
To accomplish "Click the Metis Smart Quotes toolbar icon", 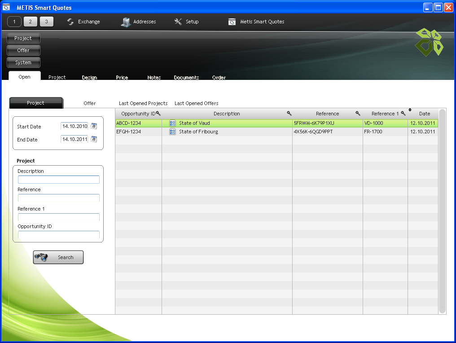I will click(x=232, y=22).
